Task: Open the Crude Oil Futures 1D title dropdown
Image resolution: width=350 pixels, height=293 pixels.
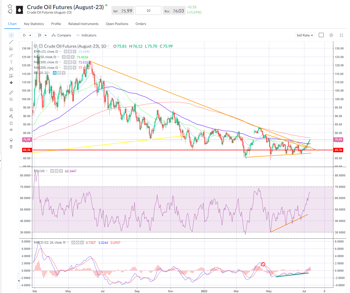Action: pyautogui.click(x=108, y=46)
